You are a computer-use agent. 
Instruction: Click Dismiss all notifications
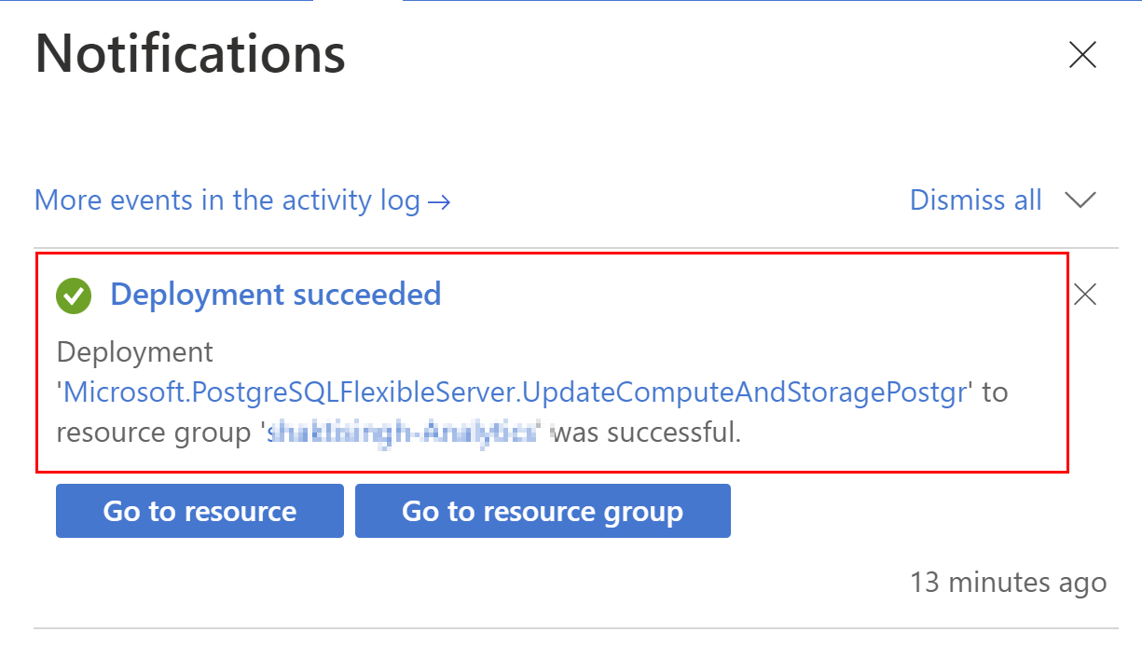pyautogui.click(x=975, y=200)
